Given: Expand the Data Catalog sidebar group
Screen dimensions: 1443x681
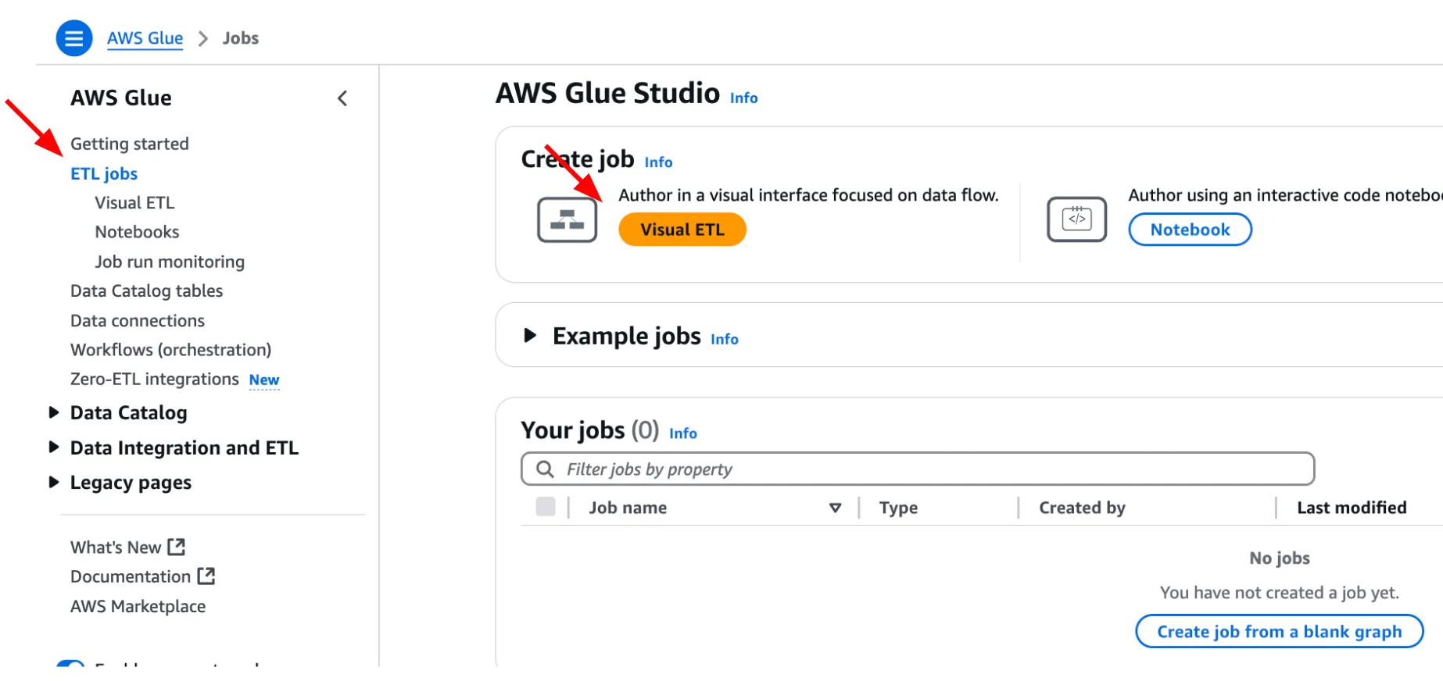Looking at the screenshot, I should coord(54,412).
